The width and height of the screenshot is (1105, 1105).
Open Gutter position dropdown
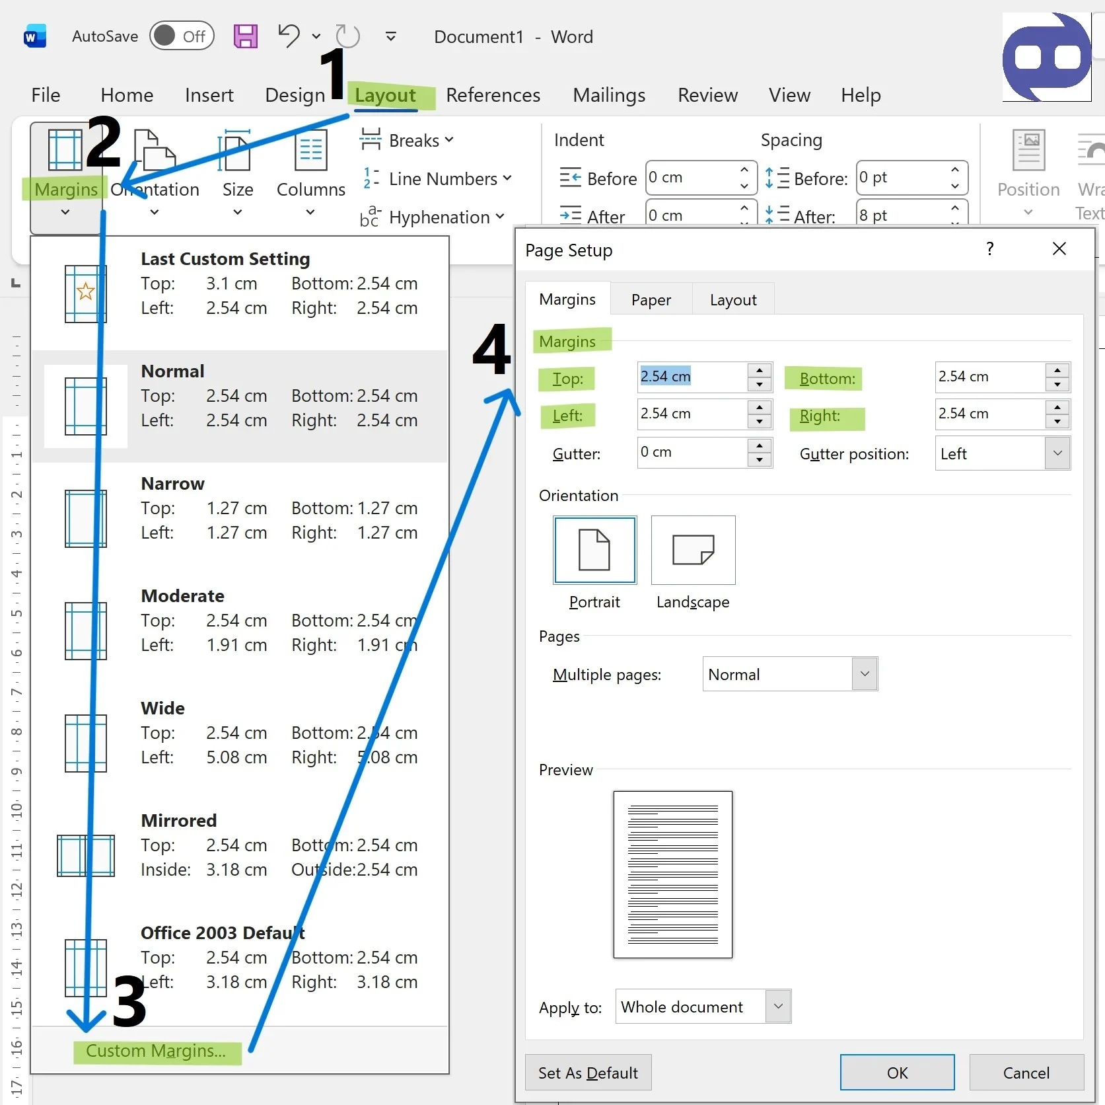click(1057, 453)
